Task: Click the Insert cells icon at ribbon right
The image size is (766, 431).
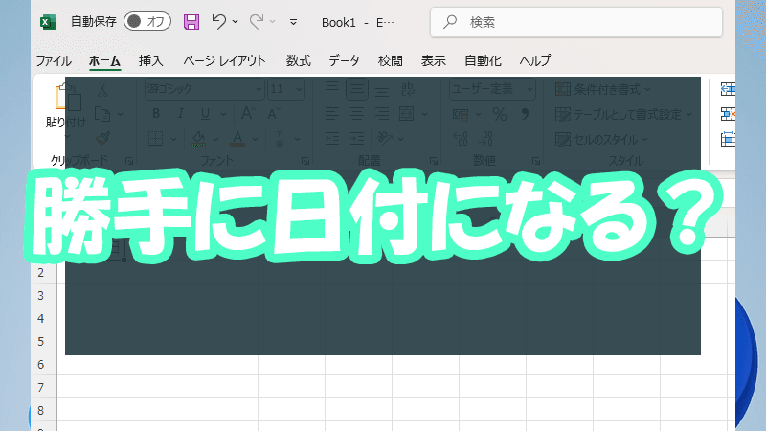Action: (728, 89)
